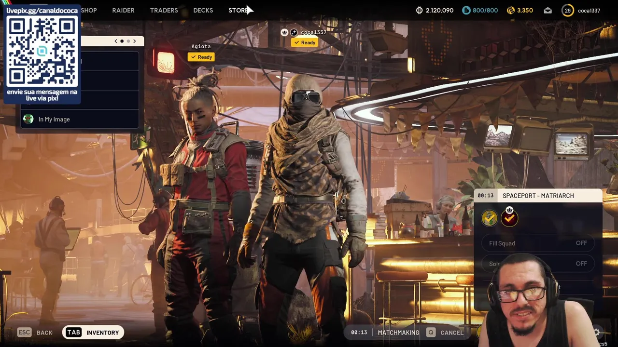Open the coca1337 profile name

pyautogui.click(x=589, y=11)
